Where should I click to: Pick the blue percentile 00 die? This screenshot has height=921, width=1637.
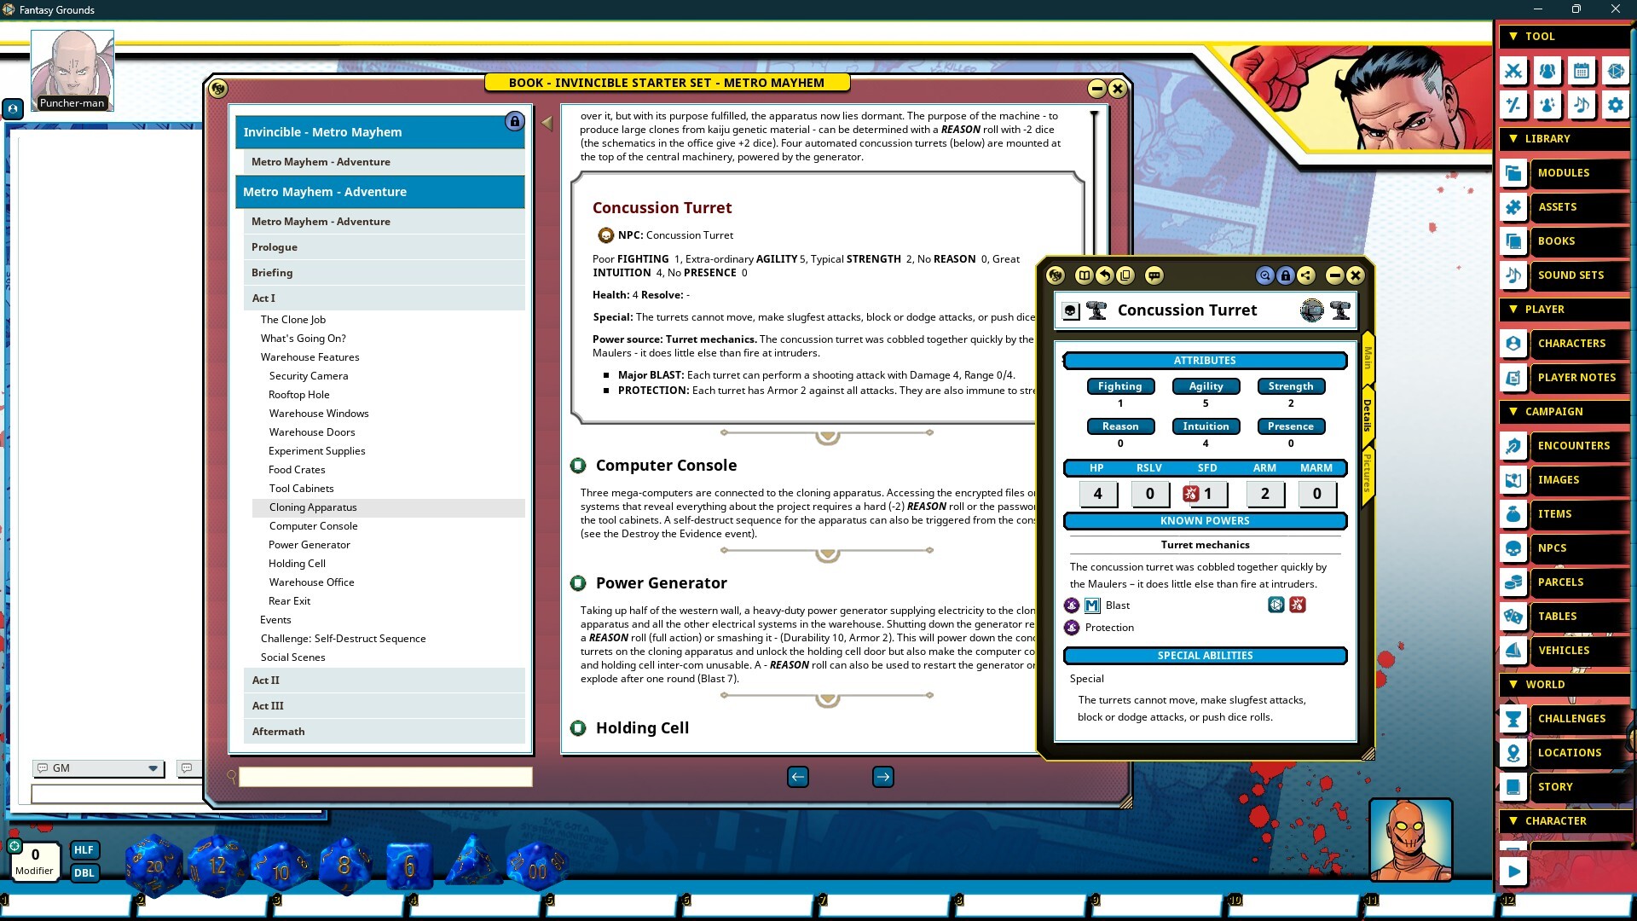point(537,866)
